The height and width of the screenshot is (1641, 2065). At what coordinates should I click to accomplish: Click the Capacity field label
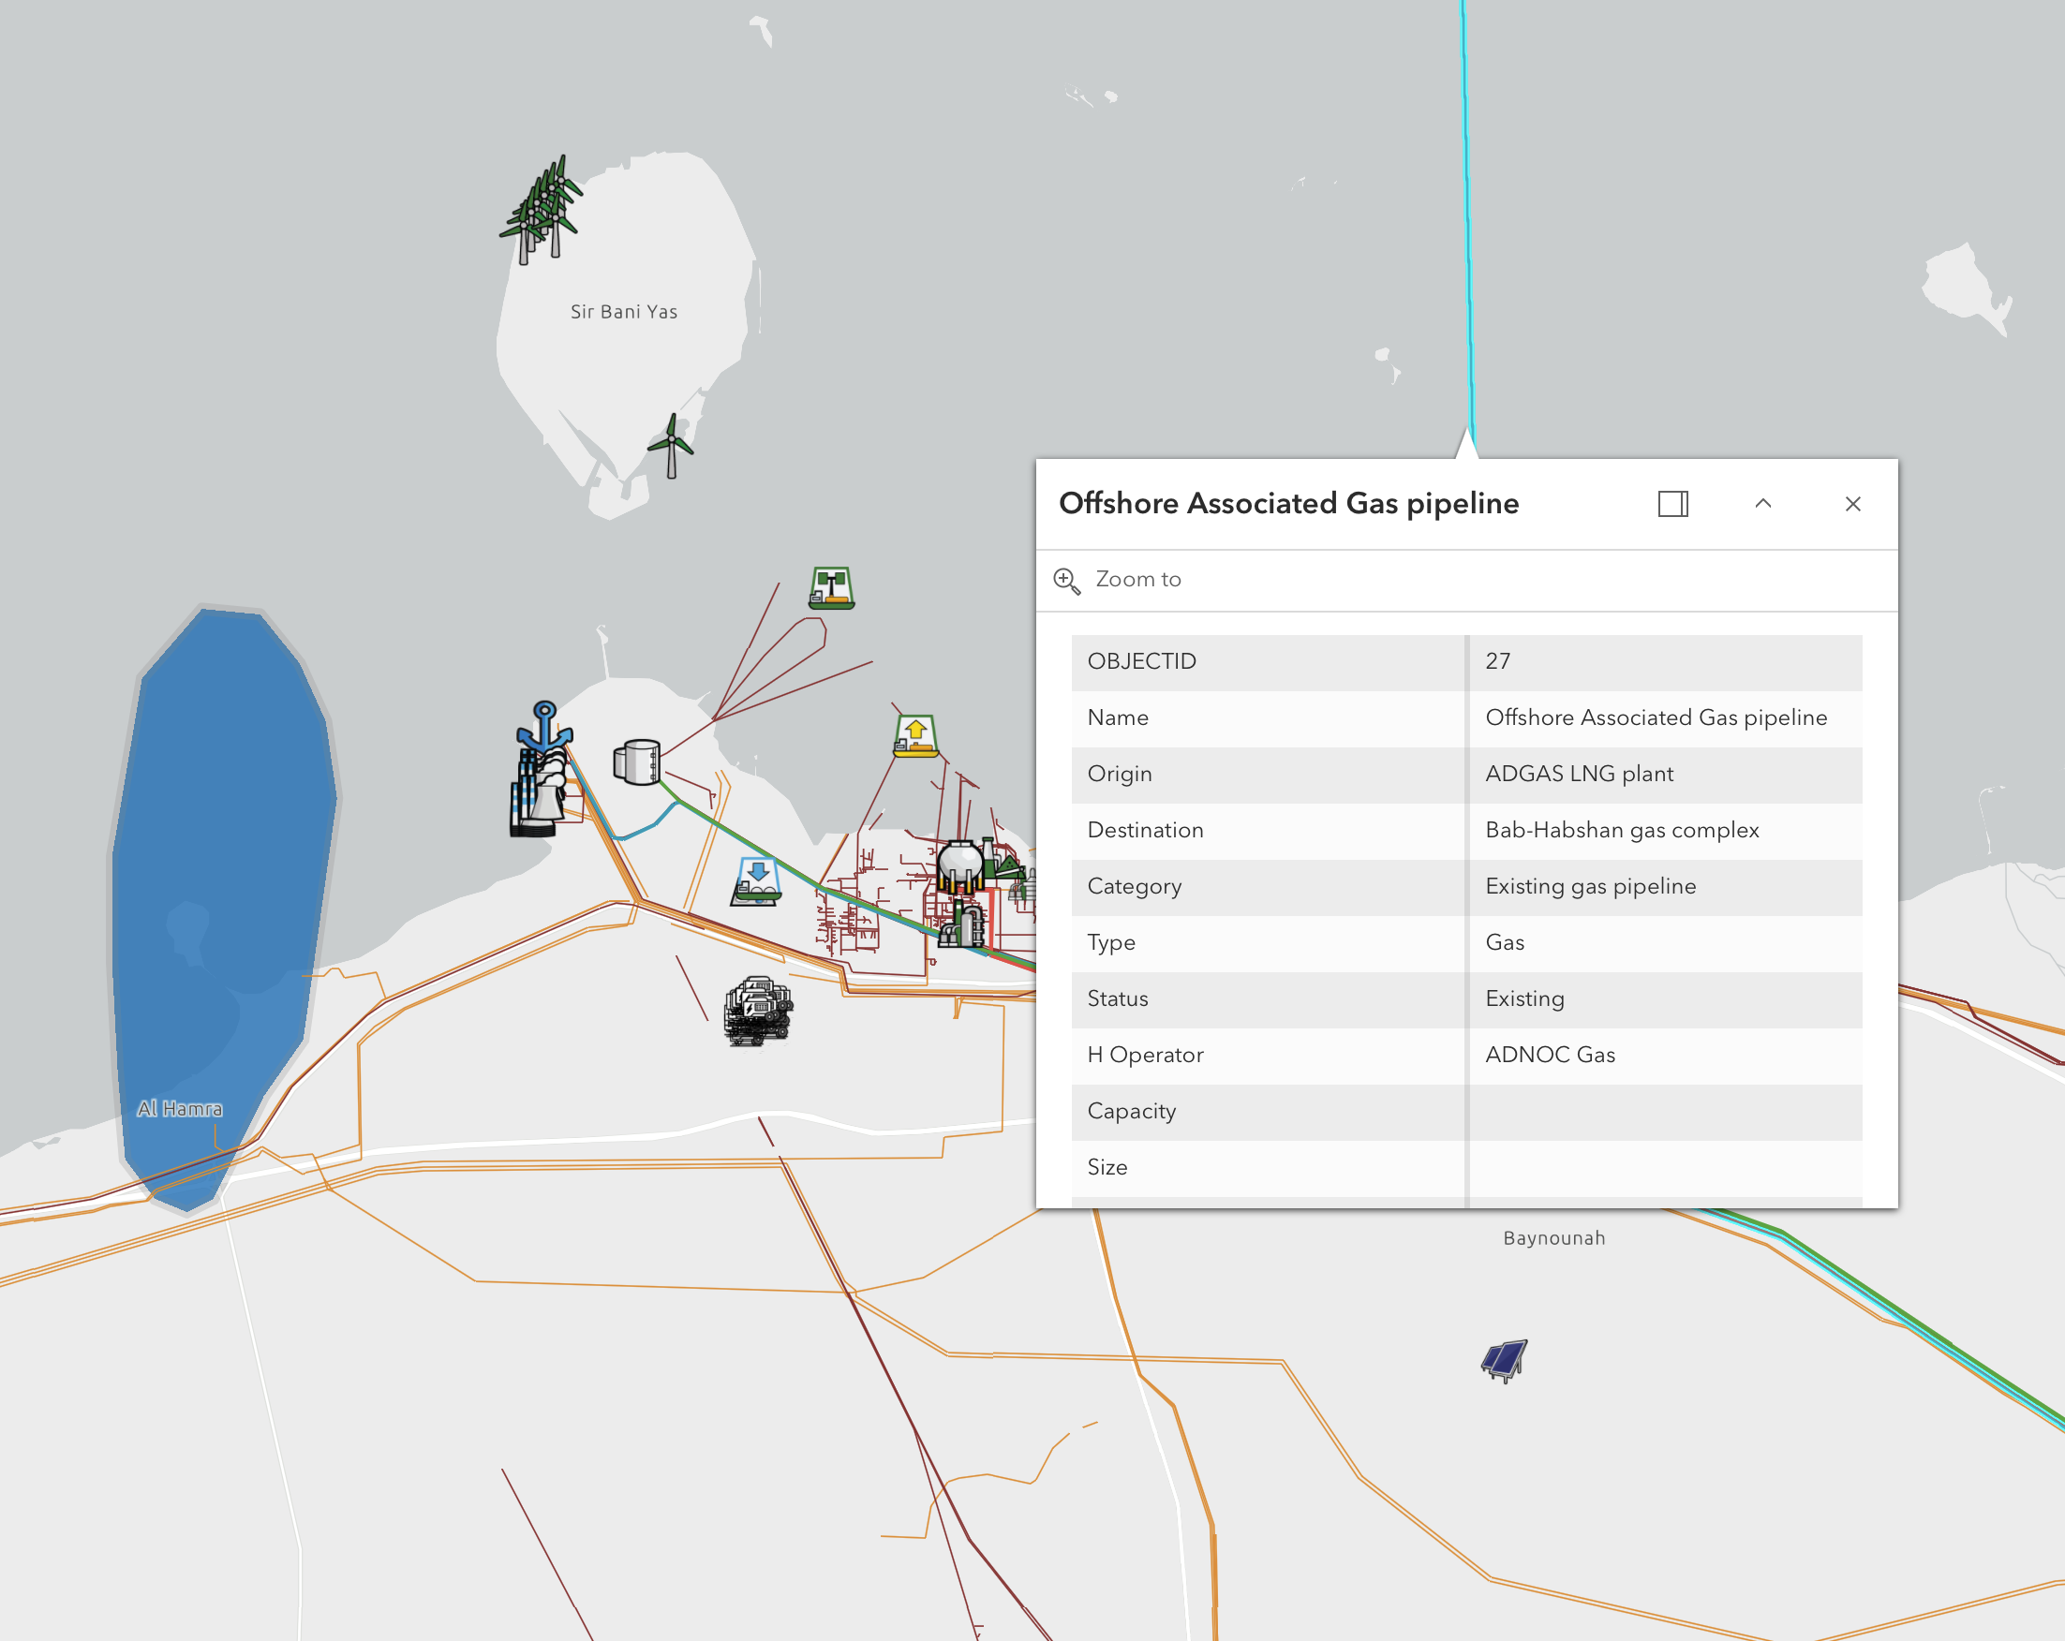1131,1112
